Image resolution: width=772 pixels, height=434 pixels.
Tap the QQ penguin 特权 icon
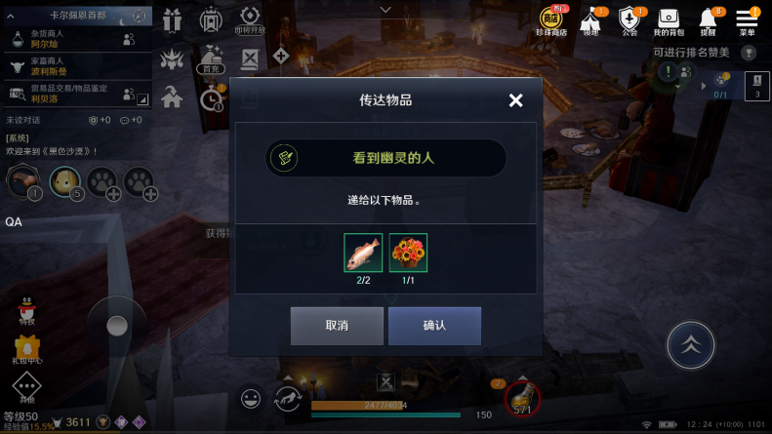coord(26,310)
